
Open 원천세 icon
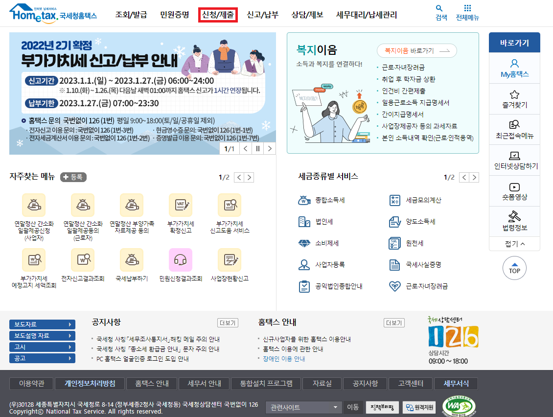pos(394,243)
